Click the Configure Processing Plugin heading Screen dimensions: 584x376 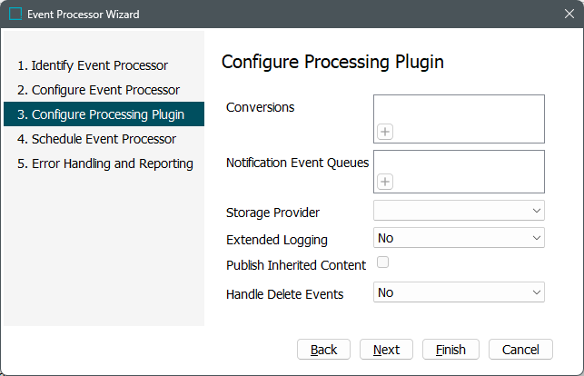[332, 62]
